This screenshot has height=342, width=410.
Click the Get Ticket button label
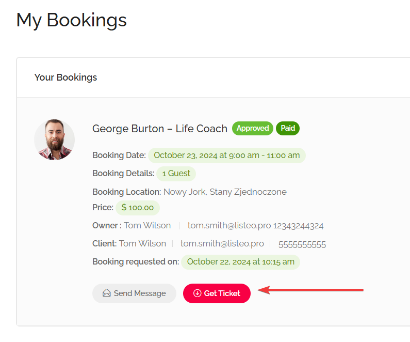pyautogui.click(x=222, y=293)
